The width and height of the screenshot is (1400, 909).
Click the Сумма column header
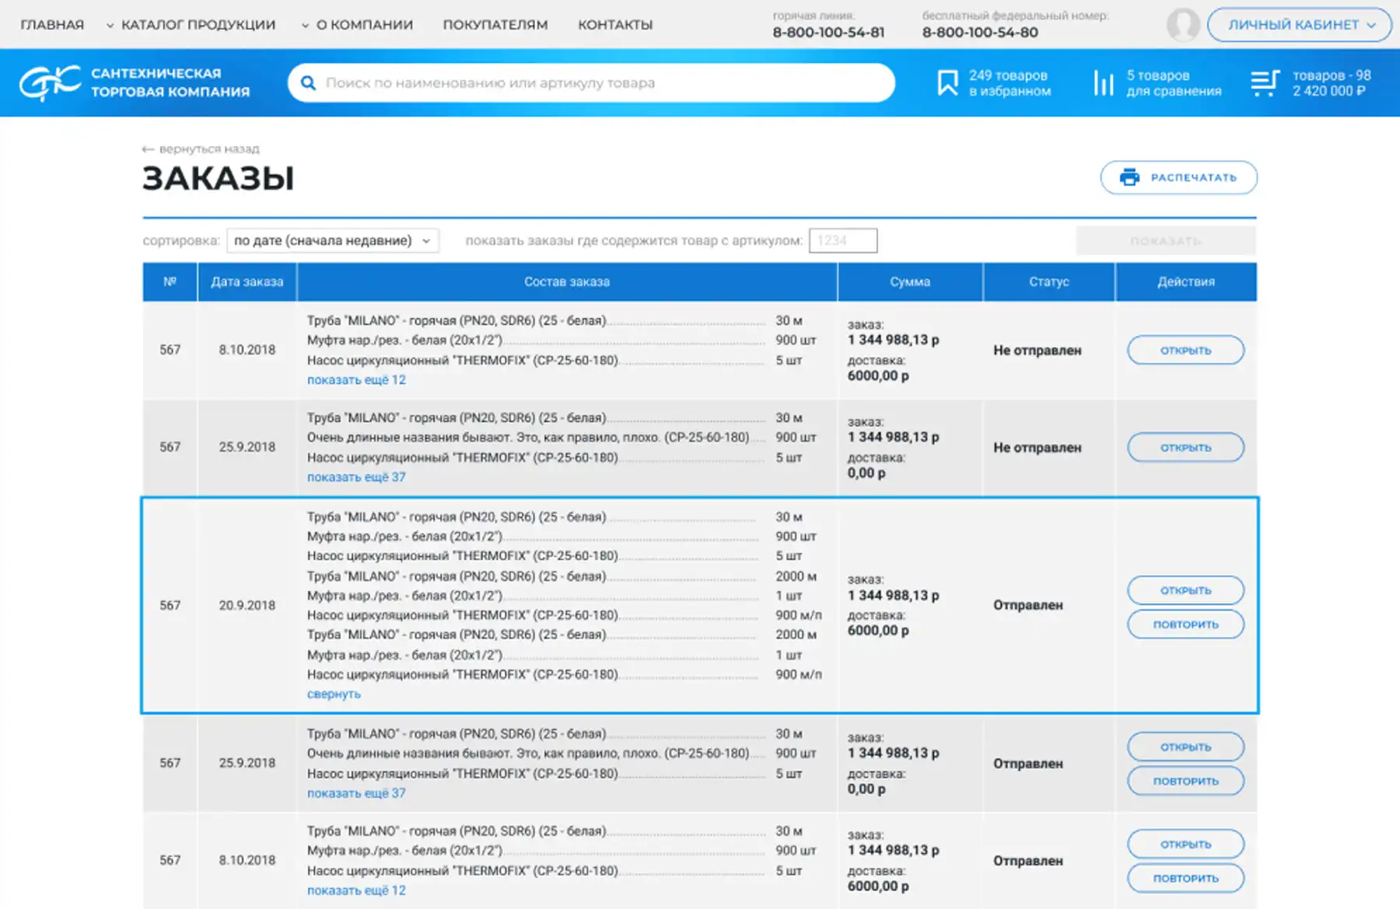(x=910, y=281)
